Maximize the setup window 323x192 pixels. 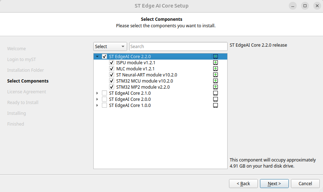tap(305, 6)
